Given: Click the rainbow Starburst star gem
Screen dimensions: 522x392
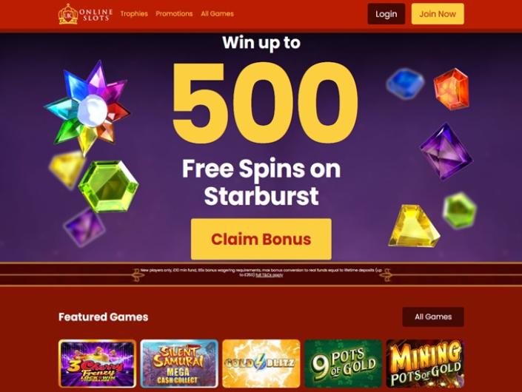Looking at the screenshot, I should [87, 107].
